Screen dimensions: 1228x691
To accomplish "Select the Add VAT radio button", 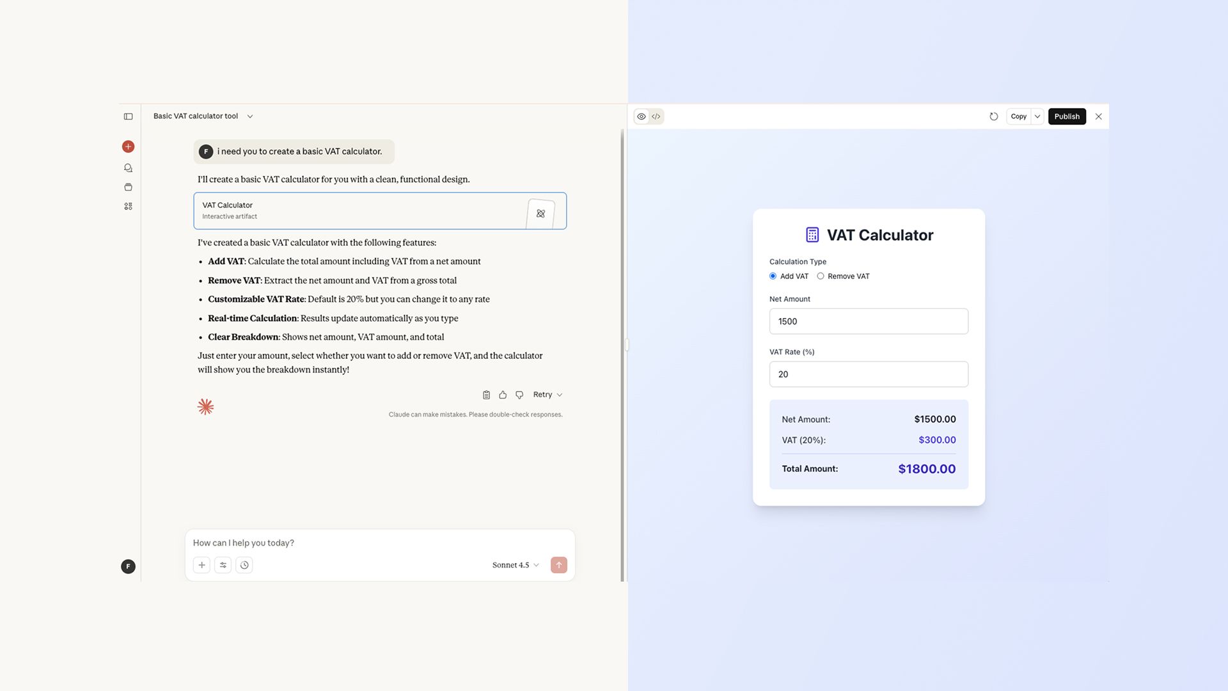I will coord(773,276).
